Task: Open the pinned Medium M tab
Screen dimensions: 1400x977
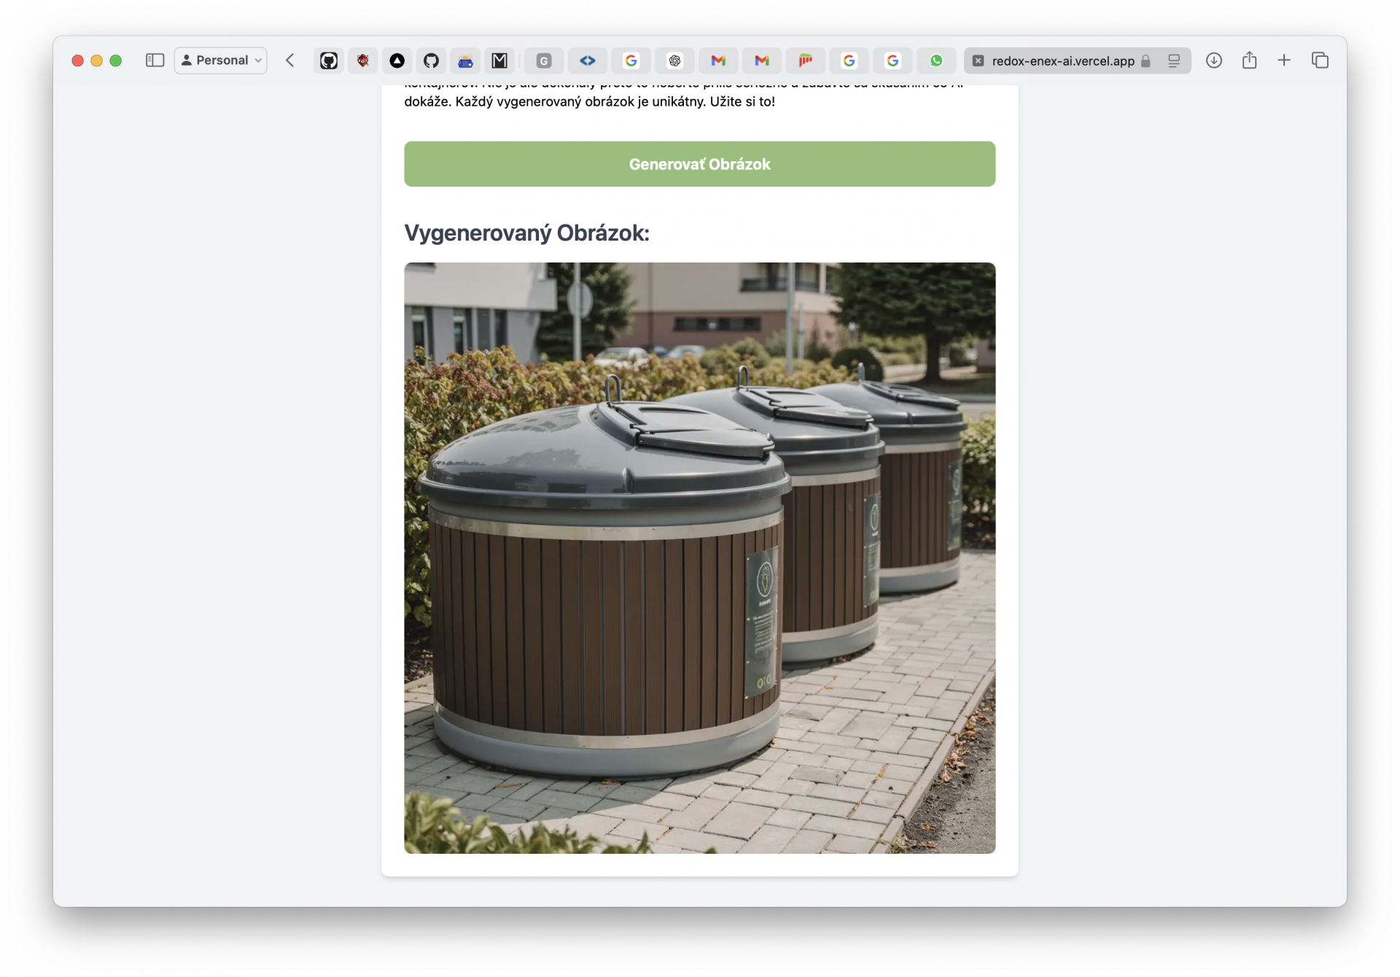Action: tap(499, 61)
